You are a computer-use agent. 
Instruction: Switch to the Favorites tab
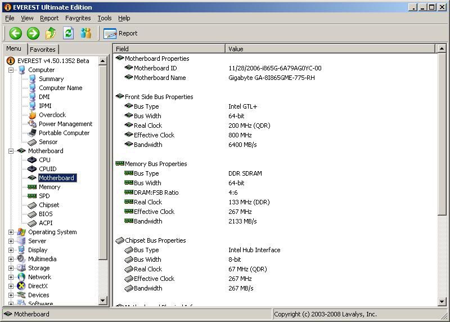[x=43, y=50]
